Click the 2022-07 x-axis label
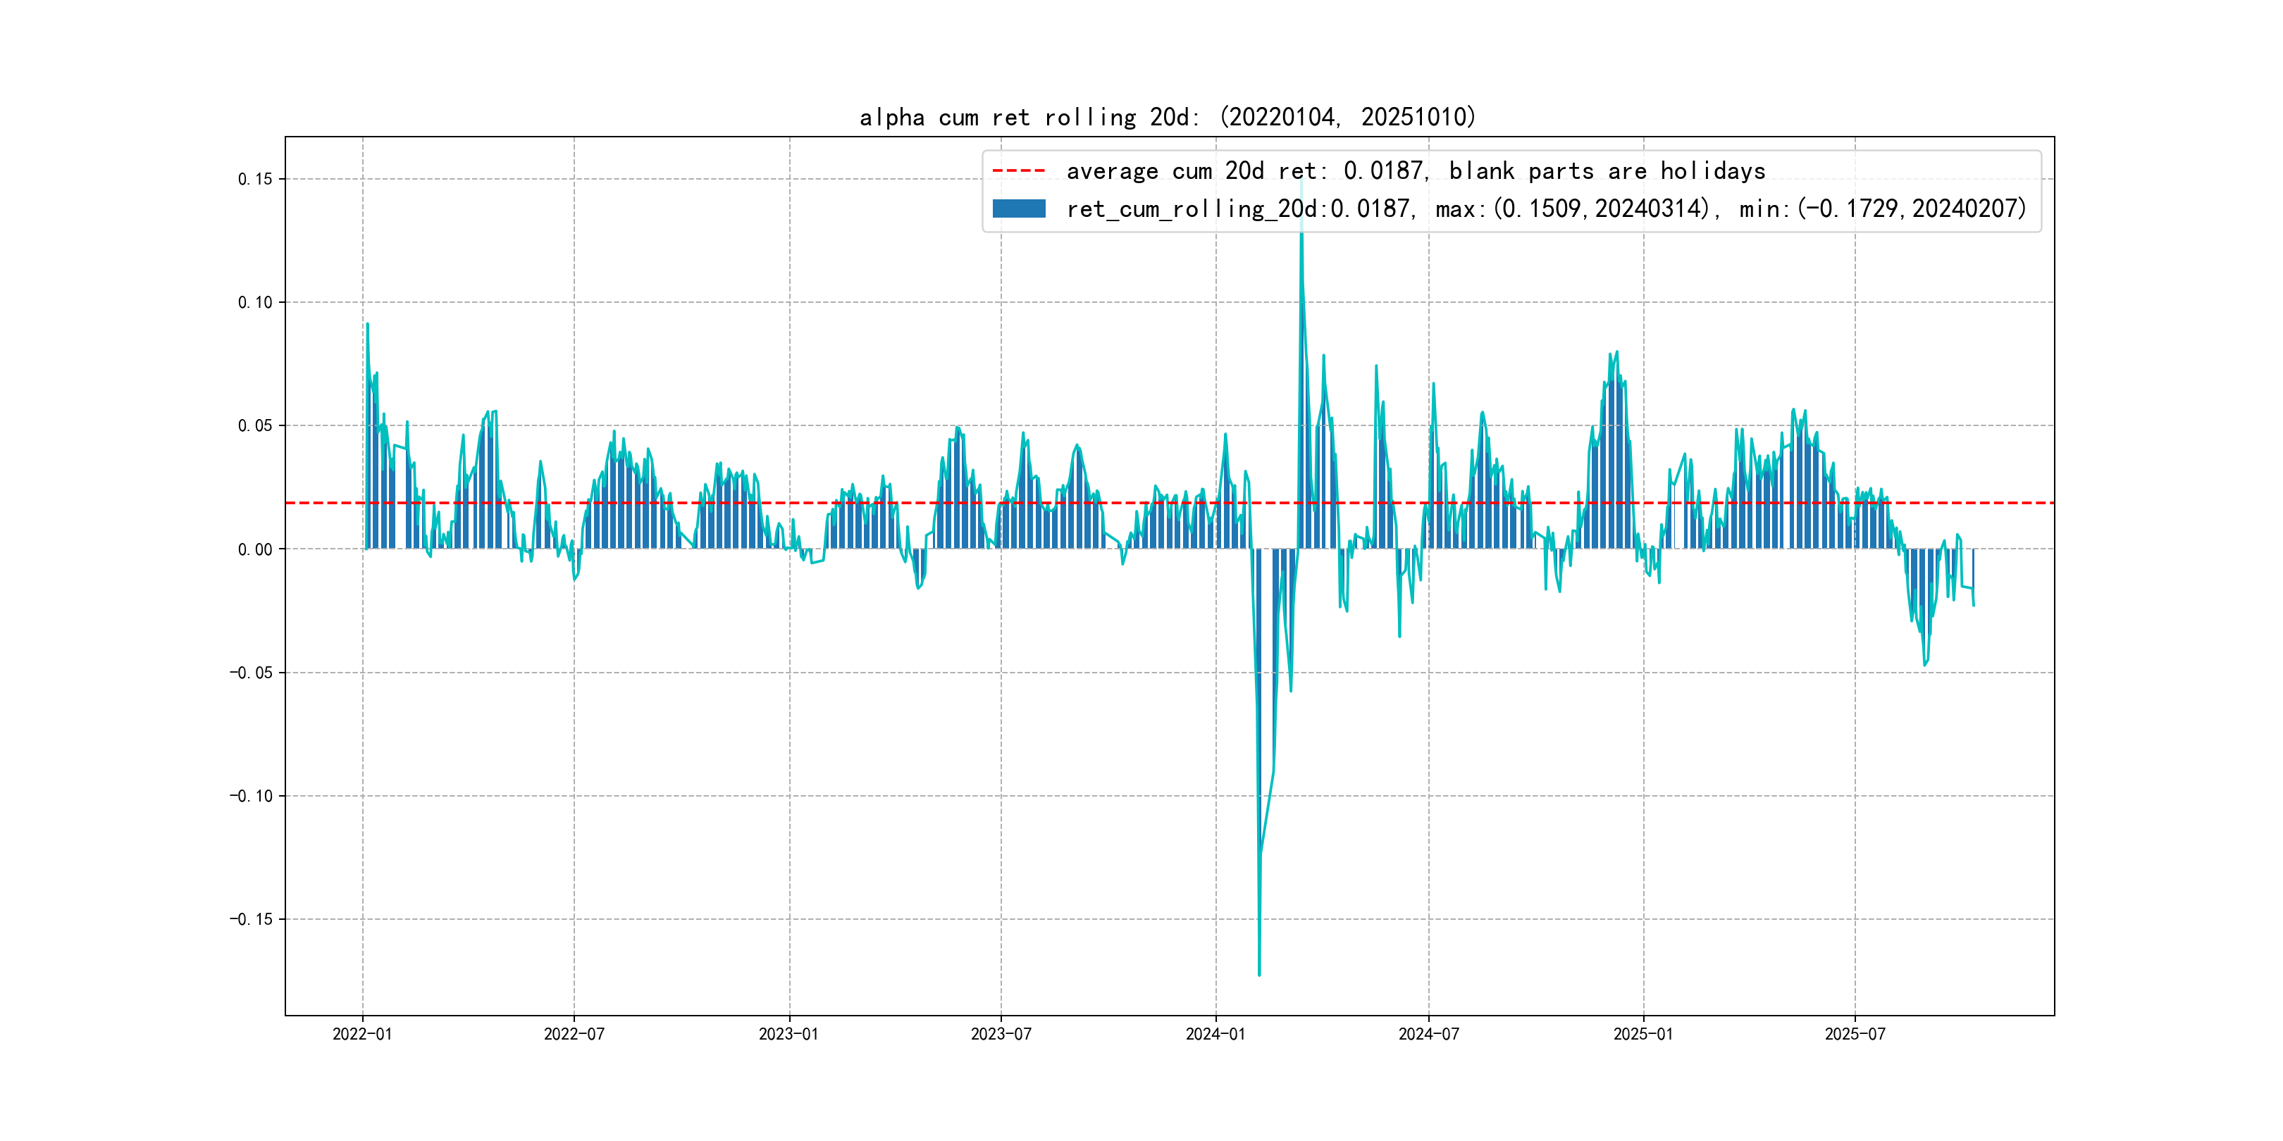 click(574, 1034)
